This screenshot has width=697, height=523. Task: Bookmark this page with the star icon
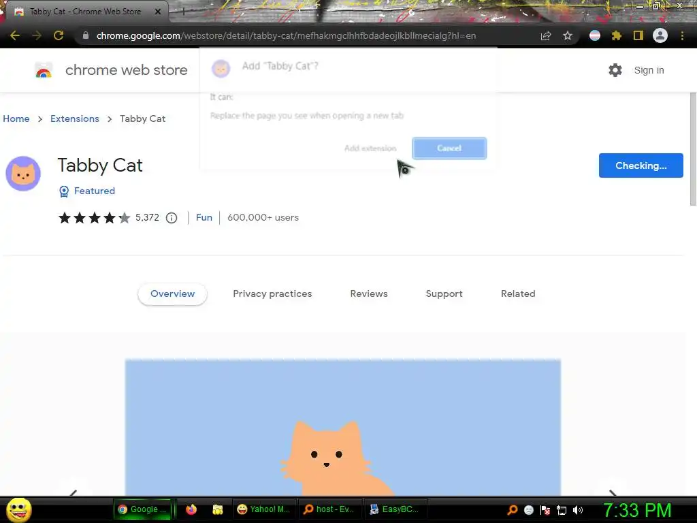pos(567,35)
